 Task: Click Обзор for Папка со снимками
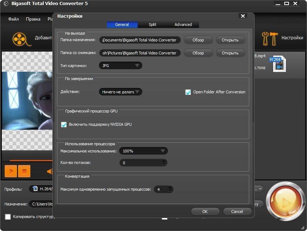click(x=198, y=53)
